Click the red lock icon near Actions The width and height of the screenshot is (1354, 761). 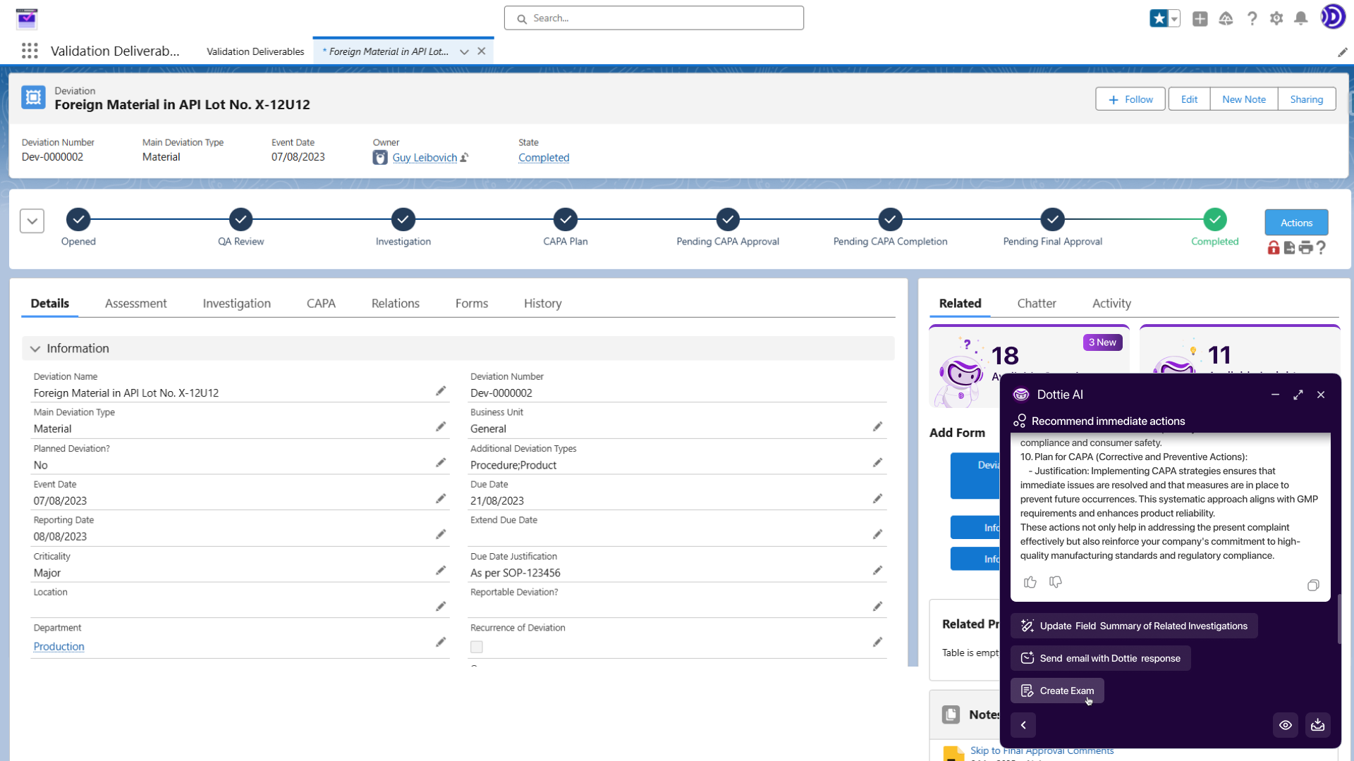tap(1274, 248)
